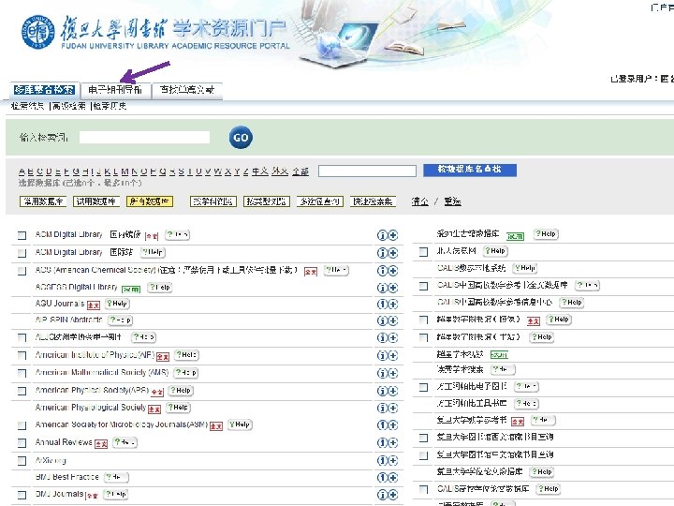Viewport: 674px width, 506px height.
Task: Full-text tag beside American Physiological Society
Action: click(x=154, y=409)
